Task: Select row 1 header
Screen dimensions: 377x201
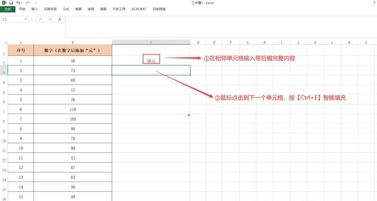Action: tap(4, 50)
